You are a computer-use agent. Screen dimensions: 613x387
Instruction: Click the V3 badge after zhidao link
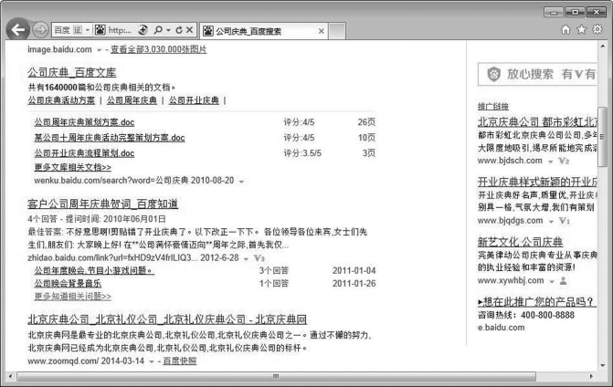[x=259, y=258]
